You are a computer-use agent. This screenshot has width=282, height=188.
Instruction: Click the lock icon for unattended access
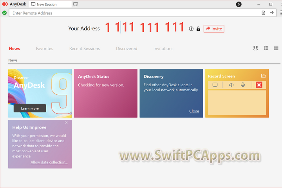tap(198, 29)
